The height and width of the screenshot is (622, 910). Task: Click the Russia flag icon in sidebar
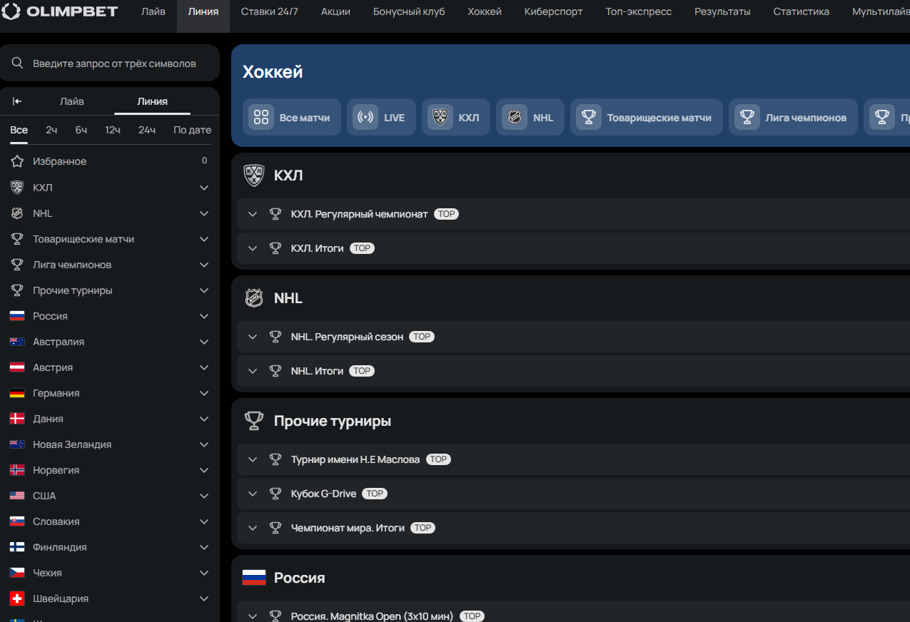pos(17,316)
